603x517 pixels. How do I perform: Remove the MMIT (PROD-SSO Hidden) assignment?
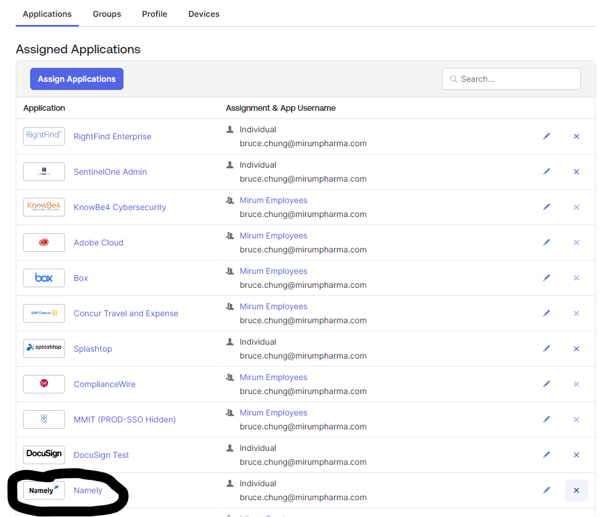click(x=576, y=420)
